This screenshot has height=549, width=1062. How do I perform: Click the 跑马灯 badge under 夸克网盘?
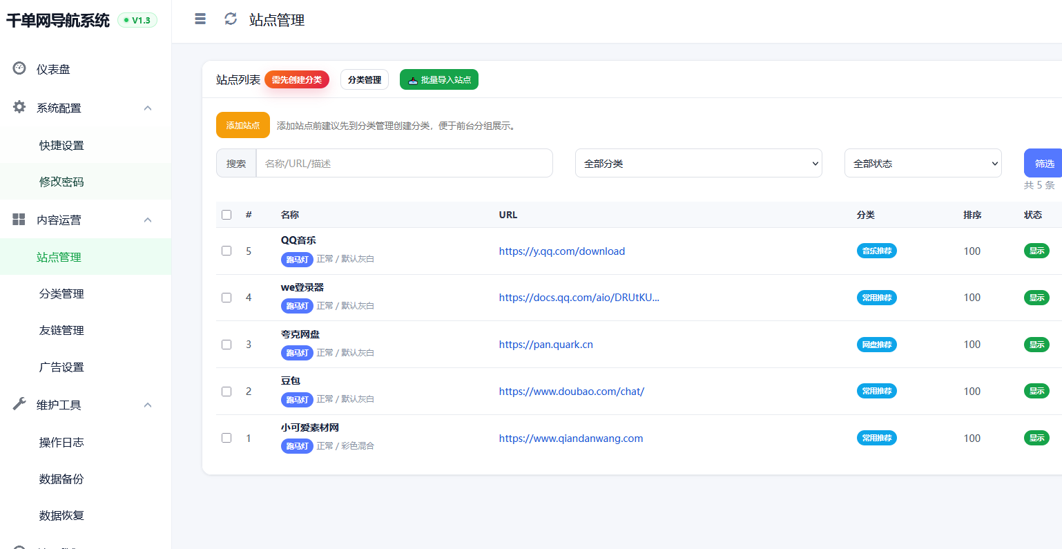click(x=297, y=353)
